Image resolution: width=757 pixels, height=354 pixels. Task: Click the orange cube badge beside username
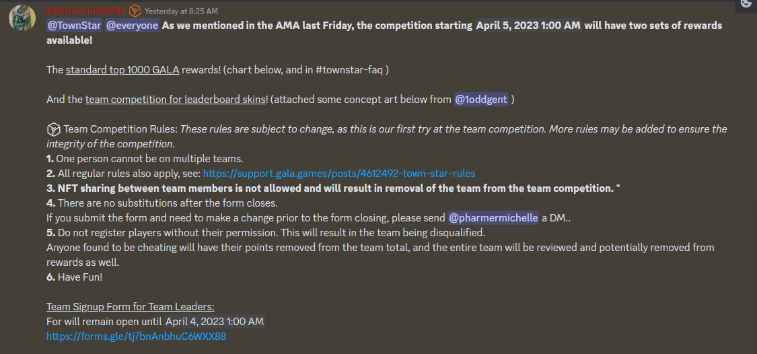[x=135, y=10]
